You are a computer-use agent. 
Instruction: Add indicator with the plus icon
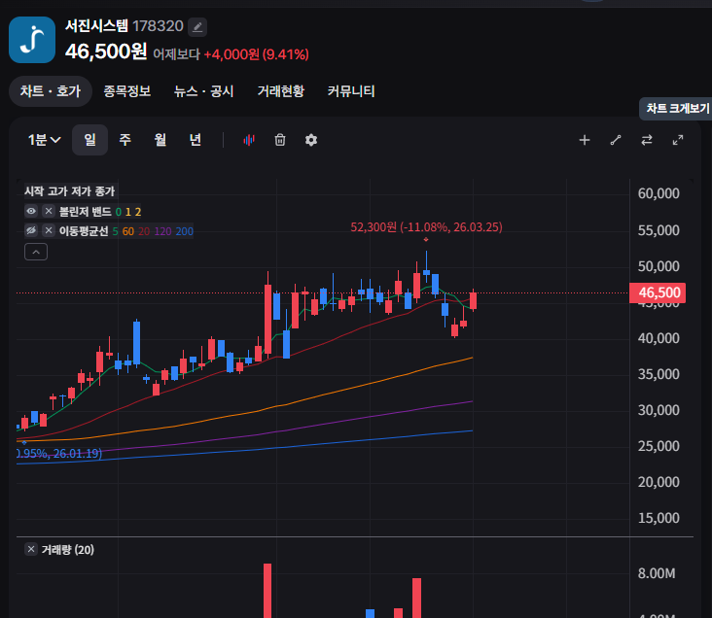click(x=585, y=140)
